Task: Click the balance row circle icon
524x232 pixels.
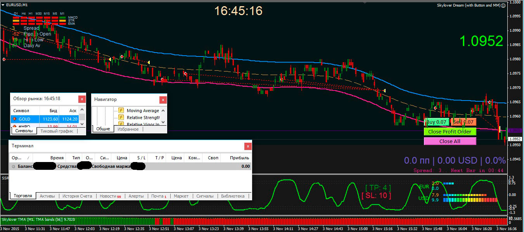Action: 14,166
